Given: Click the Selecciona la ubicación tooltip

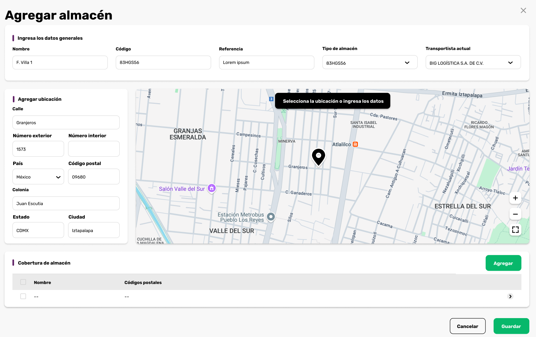Looking at the screenshot, I should [333, 101].
